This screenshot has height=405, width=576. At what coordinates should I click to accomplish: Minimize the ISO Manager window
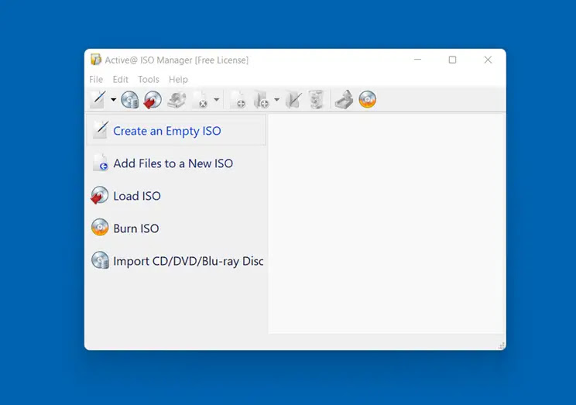pos(417,60)
